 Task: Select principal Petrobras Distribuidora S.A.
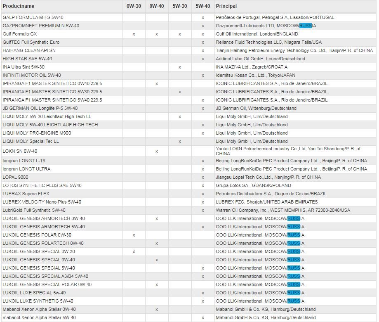[271, 194]
